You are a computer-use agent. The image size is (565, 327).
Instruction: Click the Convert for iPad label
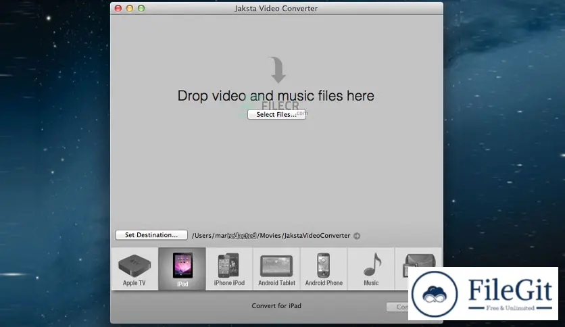276,306
